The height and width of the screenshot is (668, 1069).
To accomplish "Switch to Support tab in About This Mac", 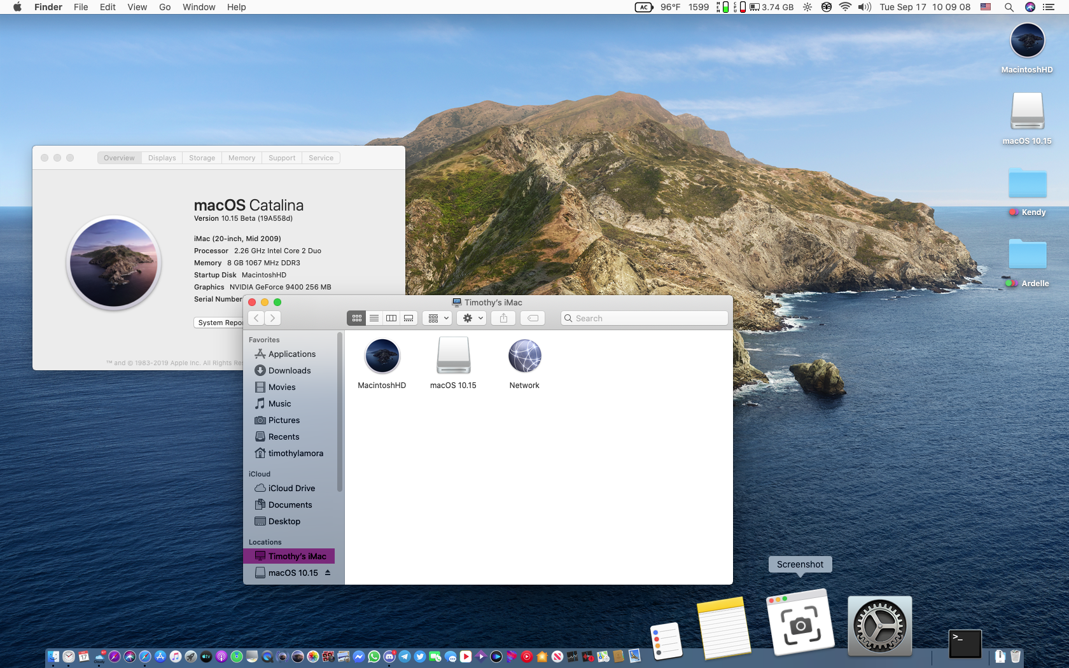I will click(282, 158).
